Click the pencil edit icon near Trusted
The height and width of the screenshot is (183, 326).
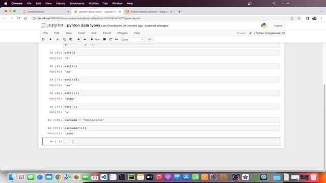(x=250, y=33)
